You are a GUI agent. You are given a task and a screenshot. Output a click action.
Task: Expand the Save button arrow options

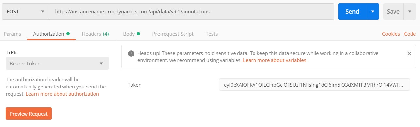(410, 11)
